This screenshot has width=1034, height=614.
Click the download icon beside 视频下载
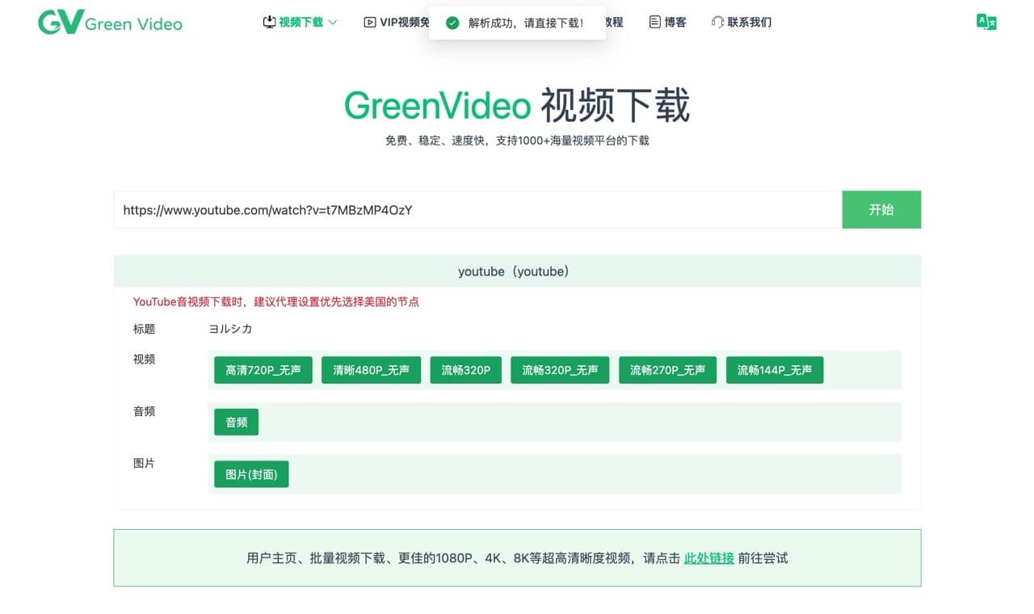tap(270, 23)
